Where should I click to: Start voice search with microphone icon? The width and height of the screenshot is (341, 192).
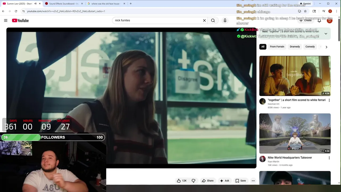[x=225, y=20]
